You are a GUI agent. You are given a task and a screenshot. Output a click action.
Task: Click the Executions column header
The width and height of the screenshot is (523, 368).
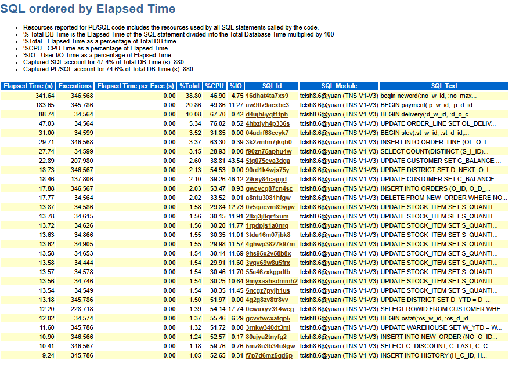tap(75, 86)
